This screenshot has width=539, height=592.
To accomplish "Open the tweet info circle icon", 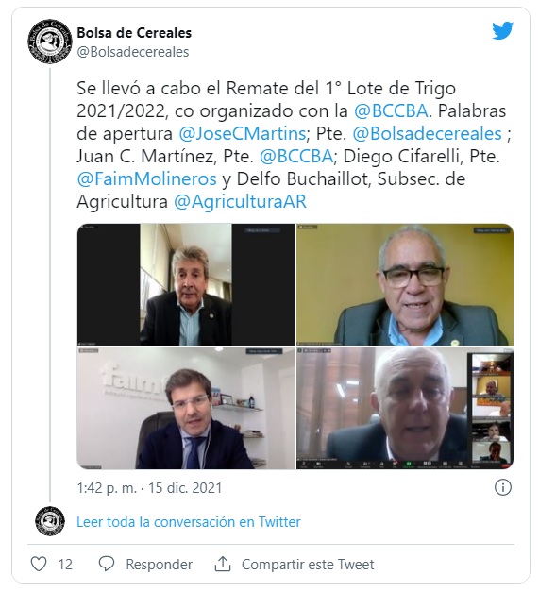I will click(x=503, y=487).
